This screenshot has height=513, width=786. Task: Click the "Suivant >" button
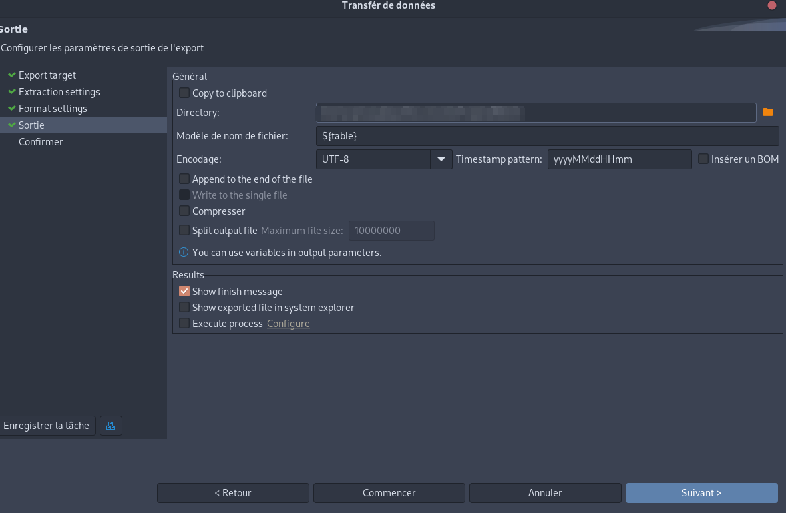coord(701,492)
